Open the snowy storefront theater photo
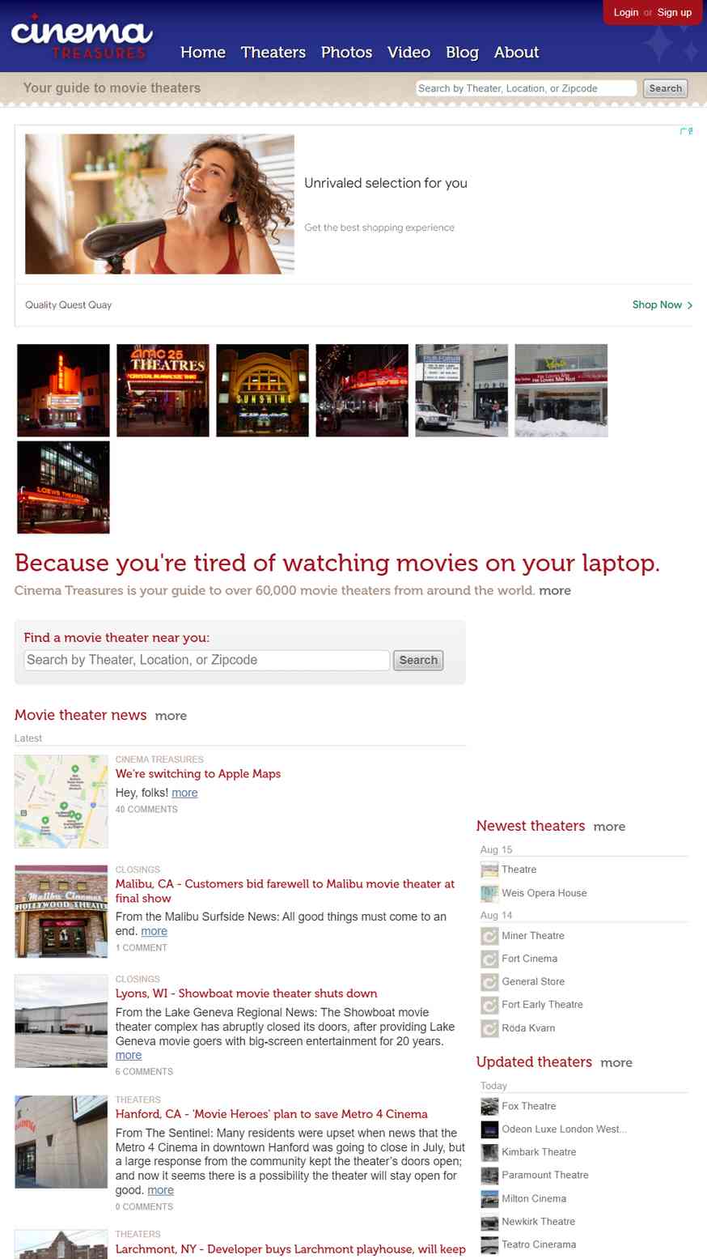 pyautogui.click(x=561, y=390)
